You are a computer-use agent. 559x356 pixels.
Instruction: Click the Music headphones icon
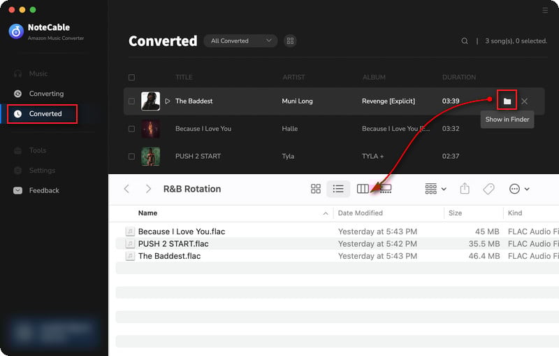coord(18,73)
